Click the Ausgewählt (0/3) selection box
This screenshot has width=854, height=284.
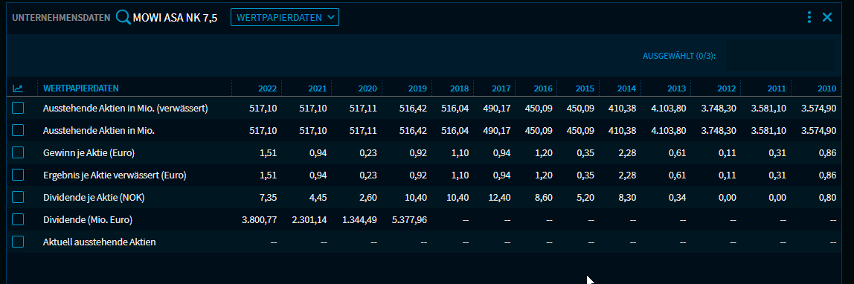[x=780, y=55]
